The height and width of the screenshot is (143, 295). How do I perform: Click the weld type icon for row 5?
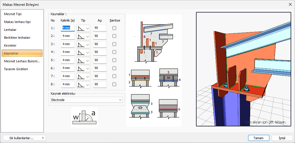80,60
